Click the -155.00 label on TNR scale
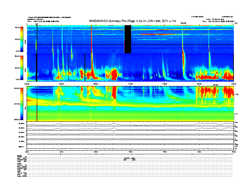 (x=17, y=119)
